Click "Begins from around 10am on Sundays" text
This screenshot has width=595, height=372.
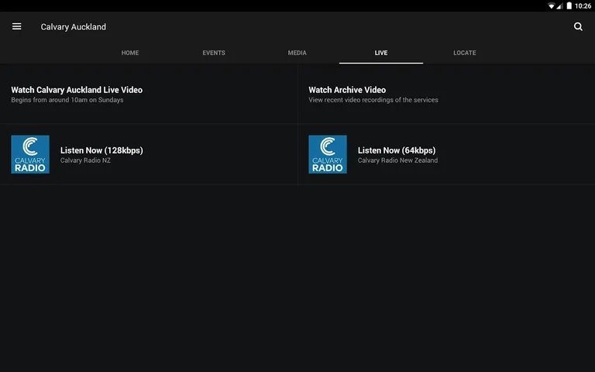(67, 100)
